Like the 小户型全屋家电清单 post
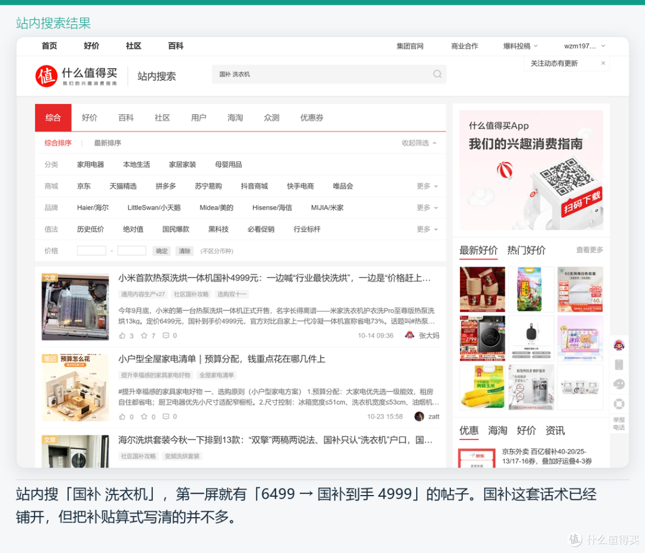 [x=122, y=417]
